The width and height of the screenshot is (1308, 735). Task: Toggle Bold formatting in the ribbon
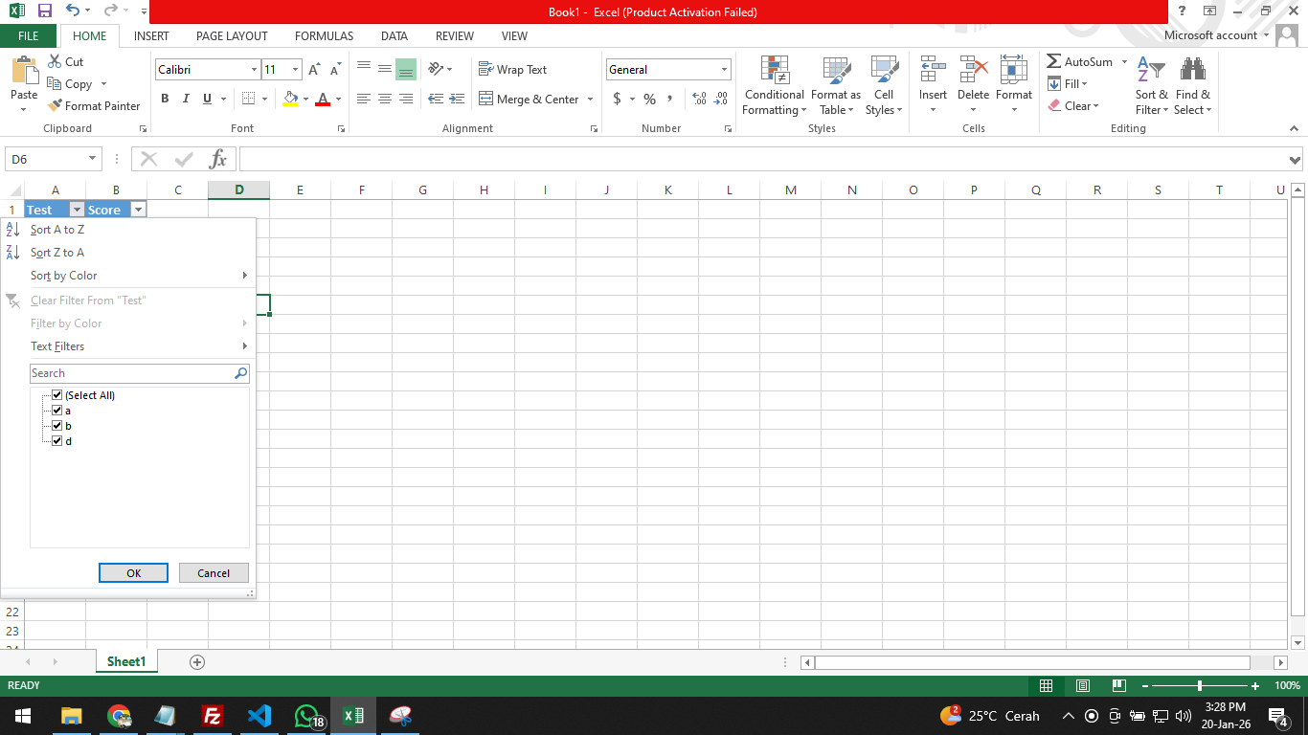[165, 99]
